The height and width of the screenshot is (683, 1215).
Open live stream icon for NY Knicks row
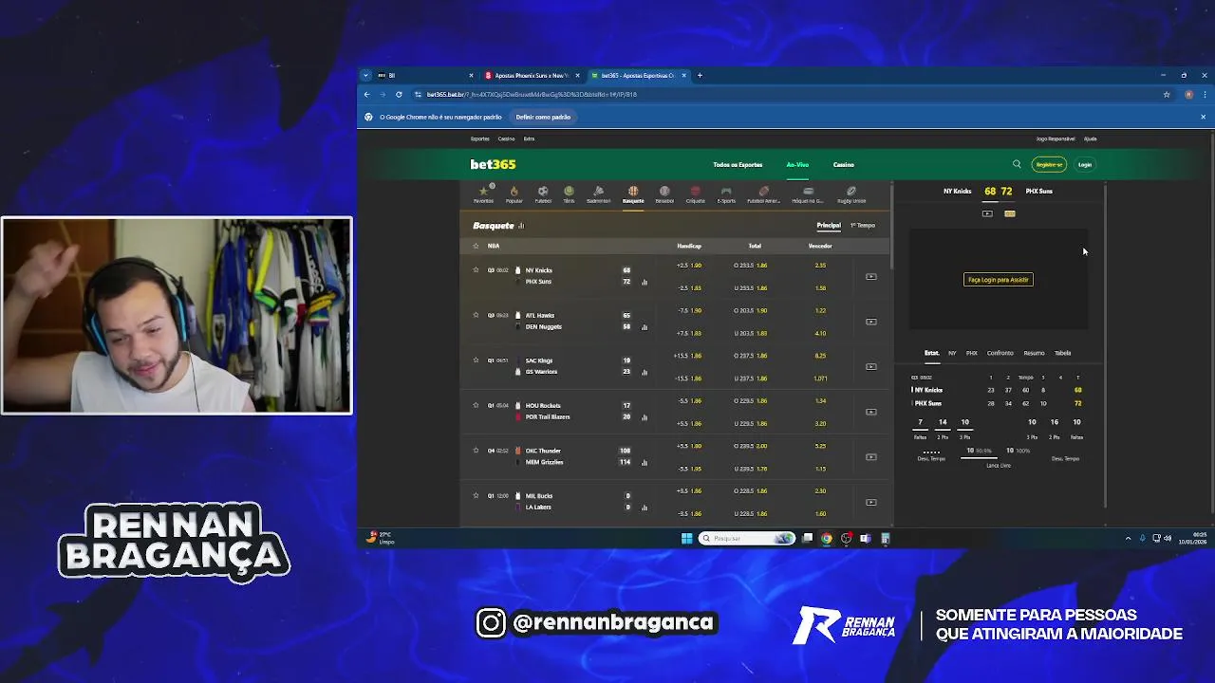click(870, 276)
